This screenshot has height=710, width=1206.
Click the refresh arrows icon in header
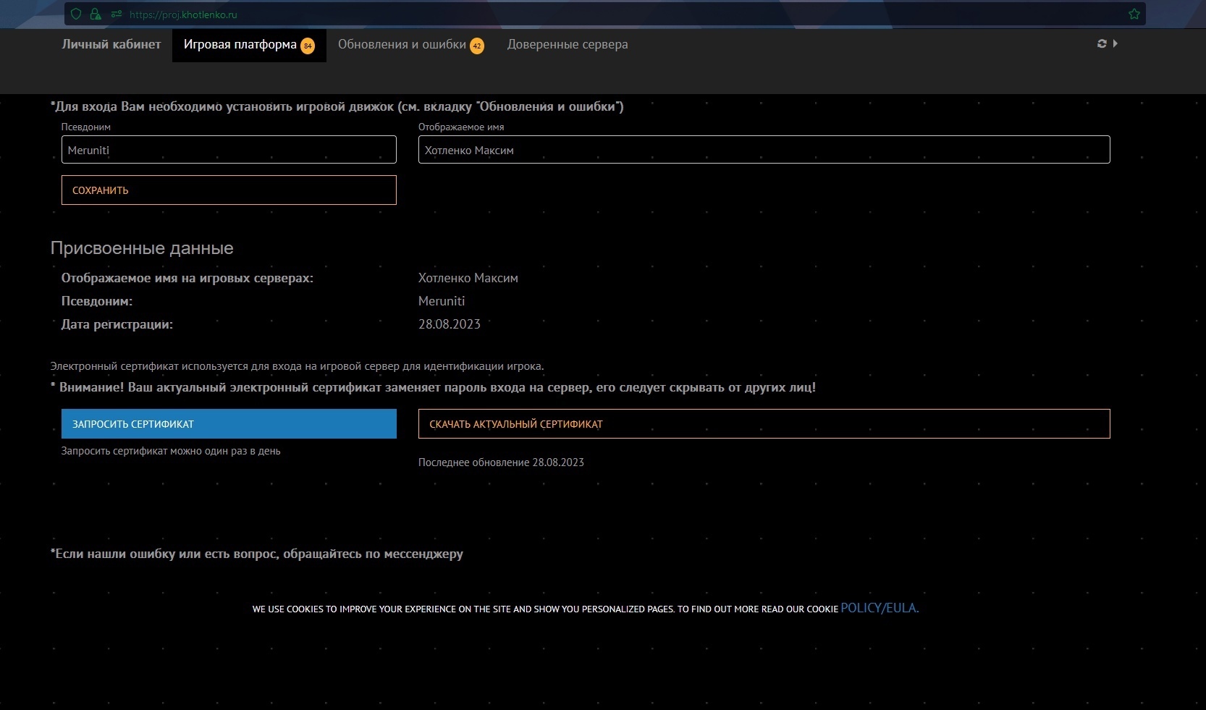pos(1102,43)
